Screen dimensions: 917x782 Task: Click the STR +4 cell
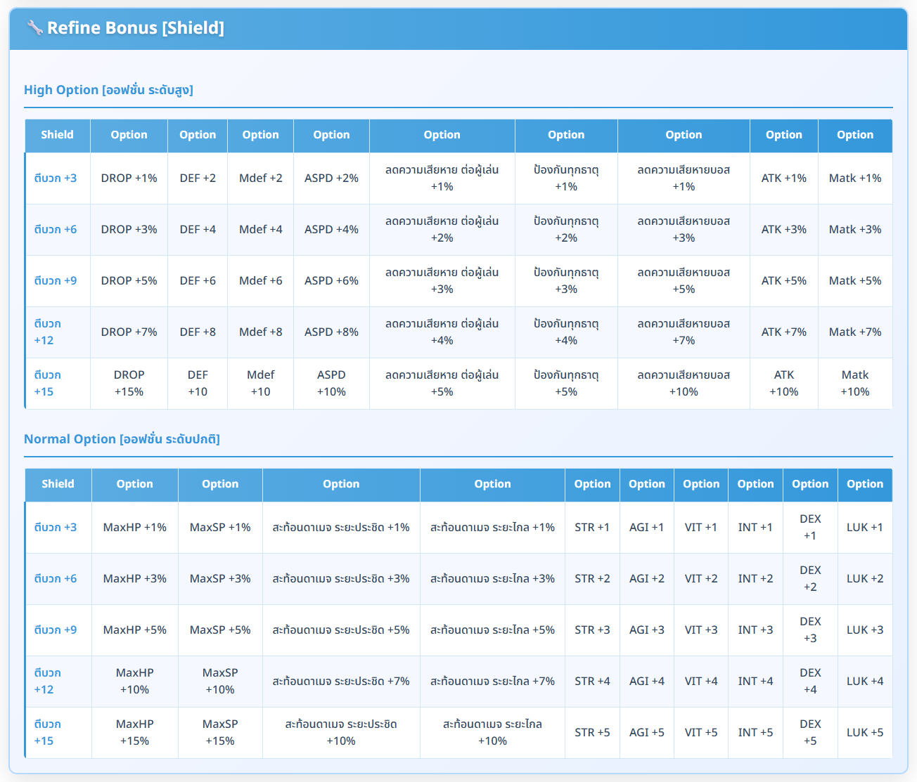click(x=592, y=682)
